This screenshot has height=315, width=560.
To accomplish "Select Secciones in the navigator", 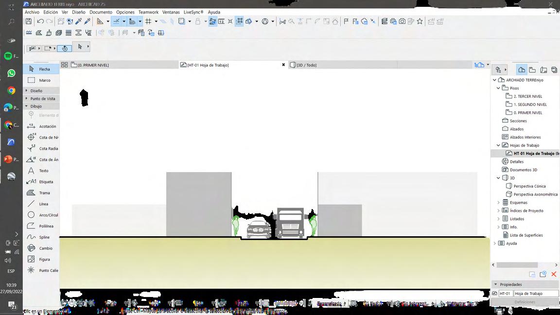I will pyautogui.click(x=518, y=121).
